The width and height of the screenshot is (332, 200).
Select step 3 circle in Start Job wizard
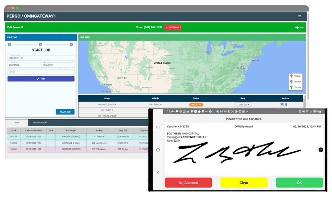(x=71, y=45)
